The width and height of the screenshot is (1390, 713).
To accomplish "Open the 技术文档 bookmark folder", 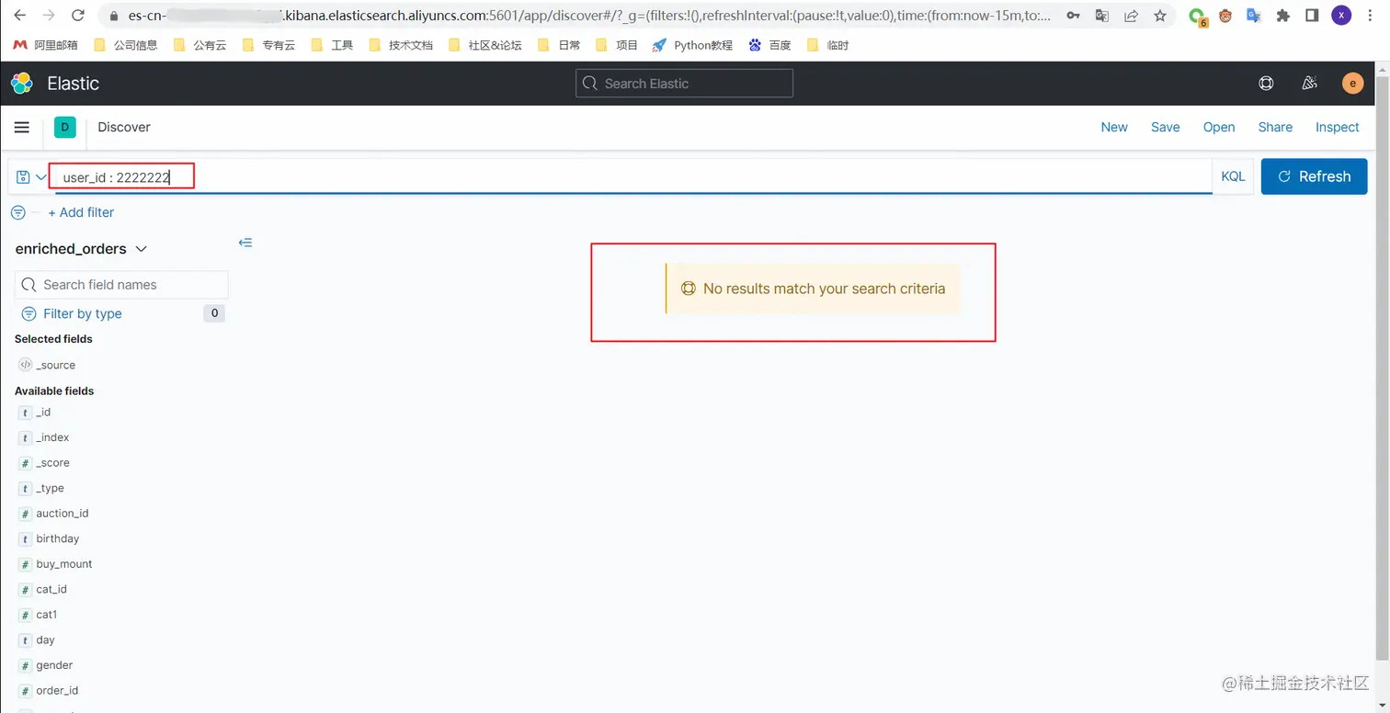I will tap(400, 45).
